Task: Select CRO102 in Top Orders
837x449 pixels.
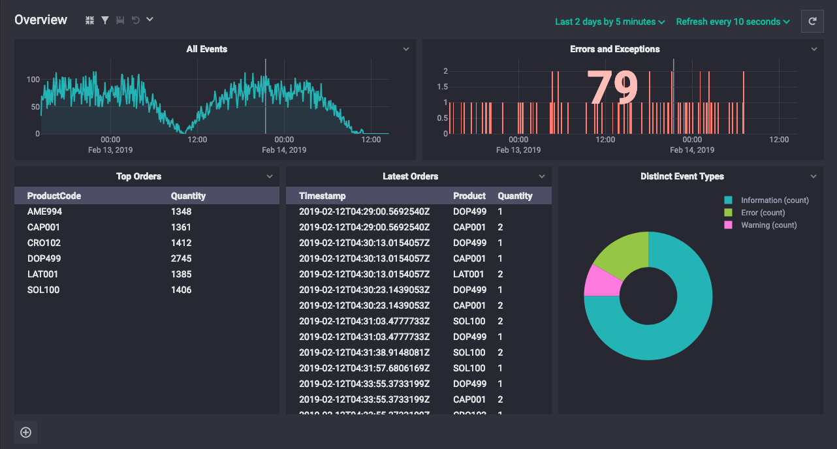Action: [44, 243]
